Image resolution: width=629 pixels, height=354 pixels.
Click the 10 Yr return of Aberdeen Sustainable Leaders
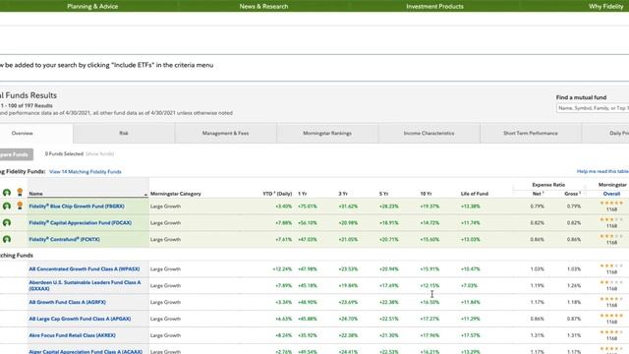click(429, 286)
